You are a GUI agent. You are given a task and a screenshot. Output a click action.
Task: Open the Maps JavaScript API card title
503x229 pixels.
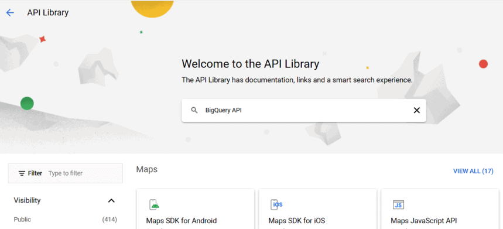424,221
